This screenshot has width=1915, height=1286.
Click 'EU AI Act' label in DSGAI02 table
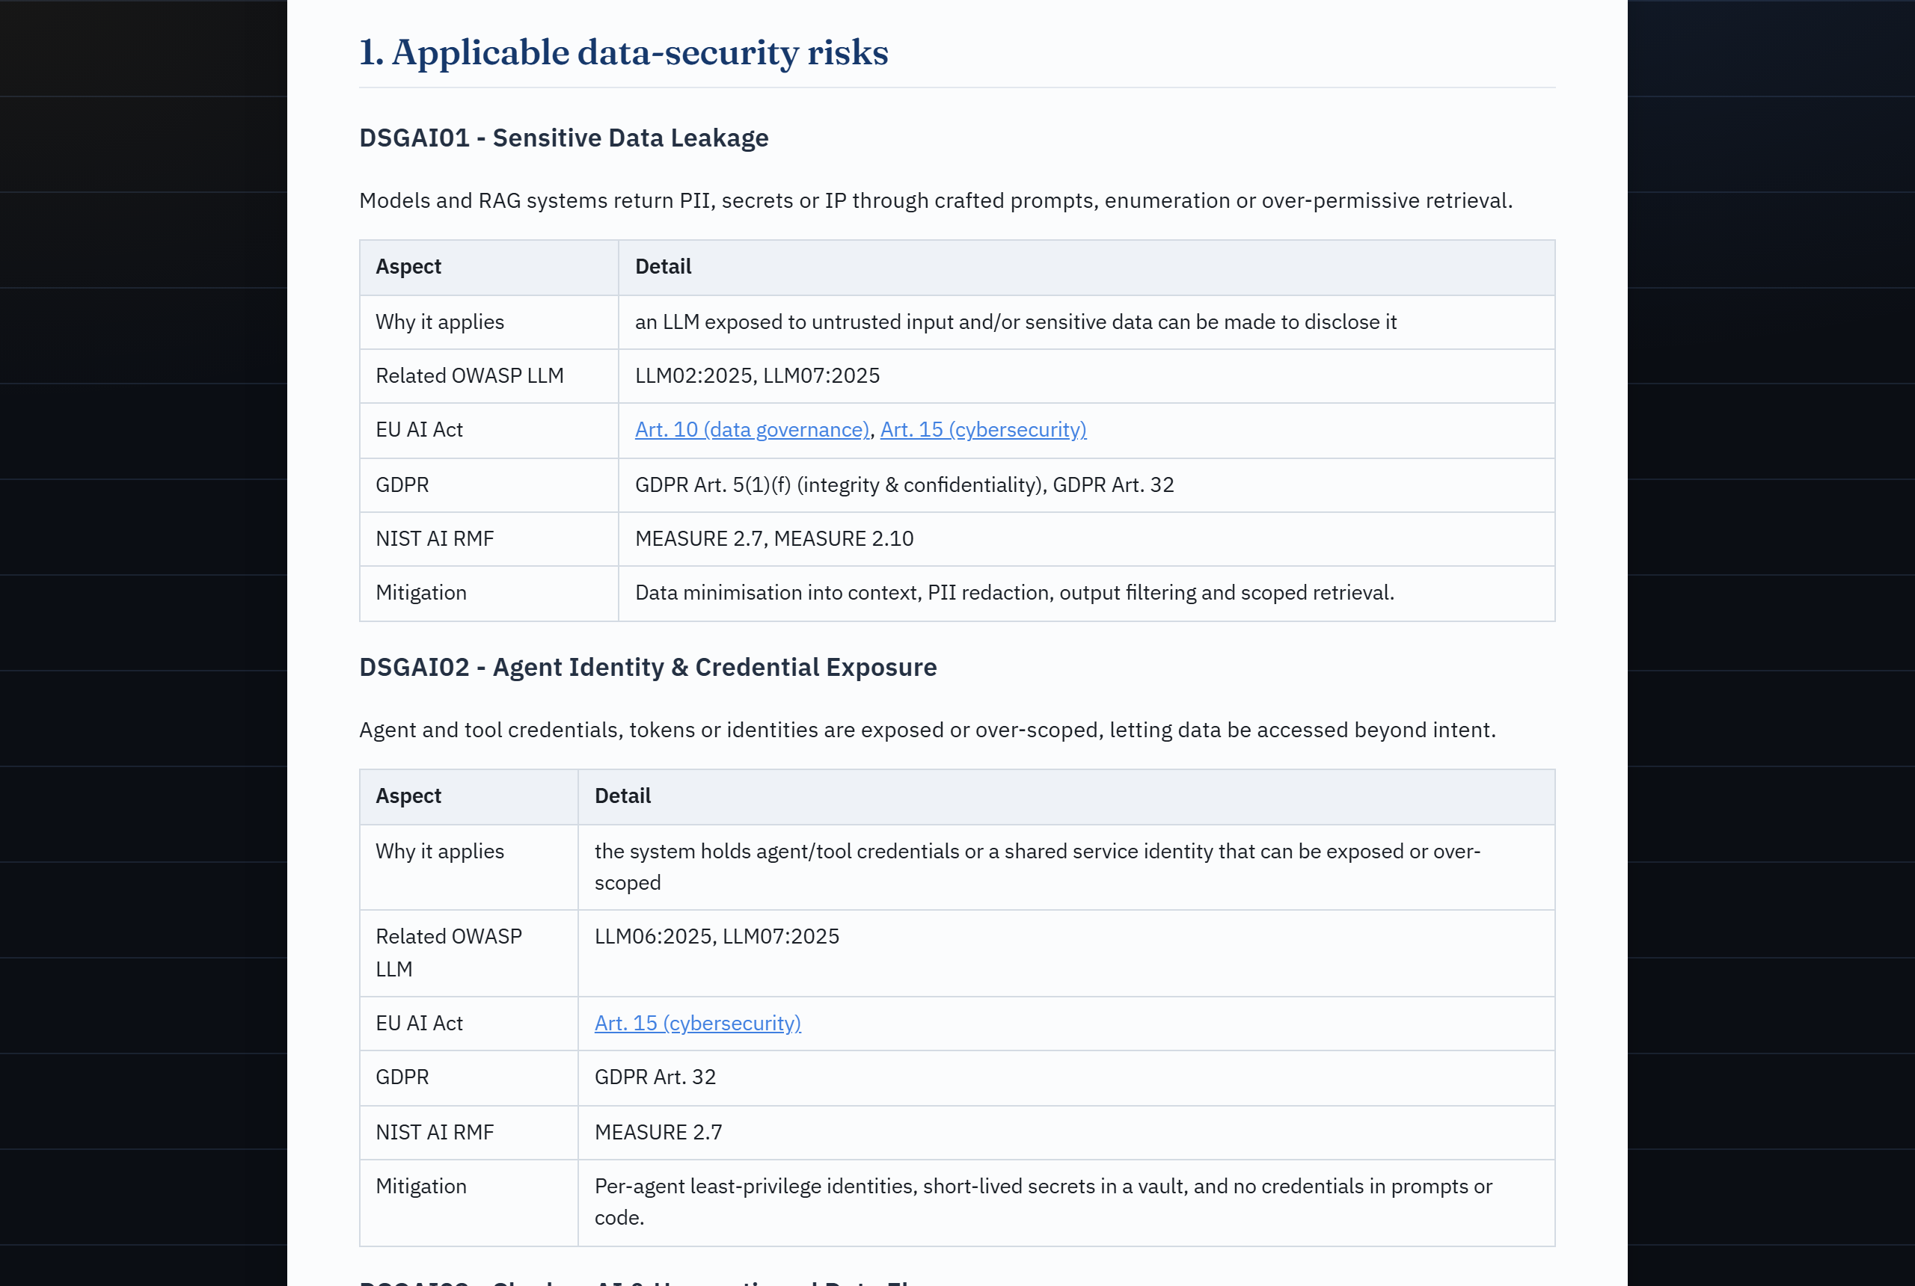(x=419, y=1024)
